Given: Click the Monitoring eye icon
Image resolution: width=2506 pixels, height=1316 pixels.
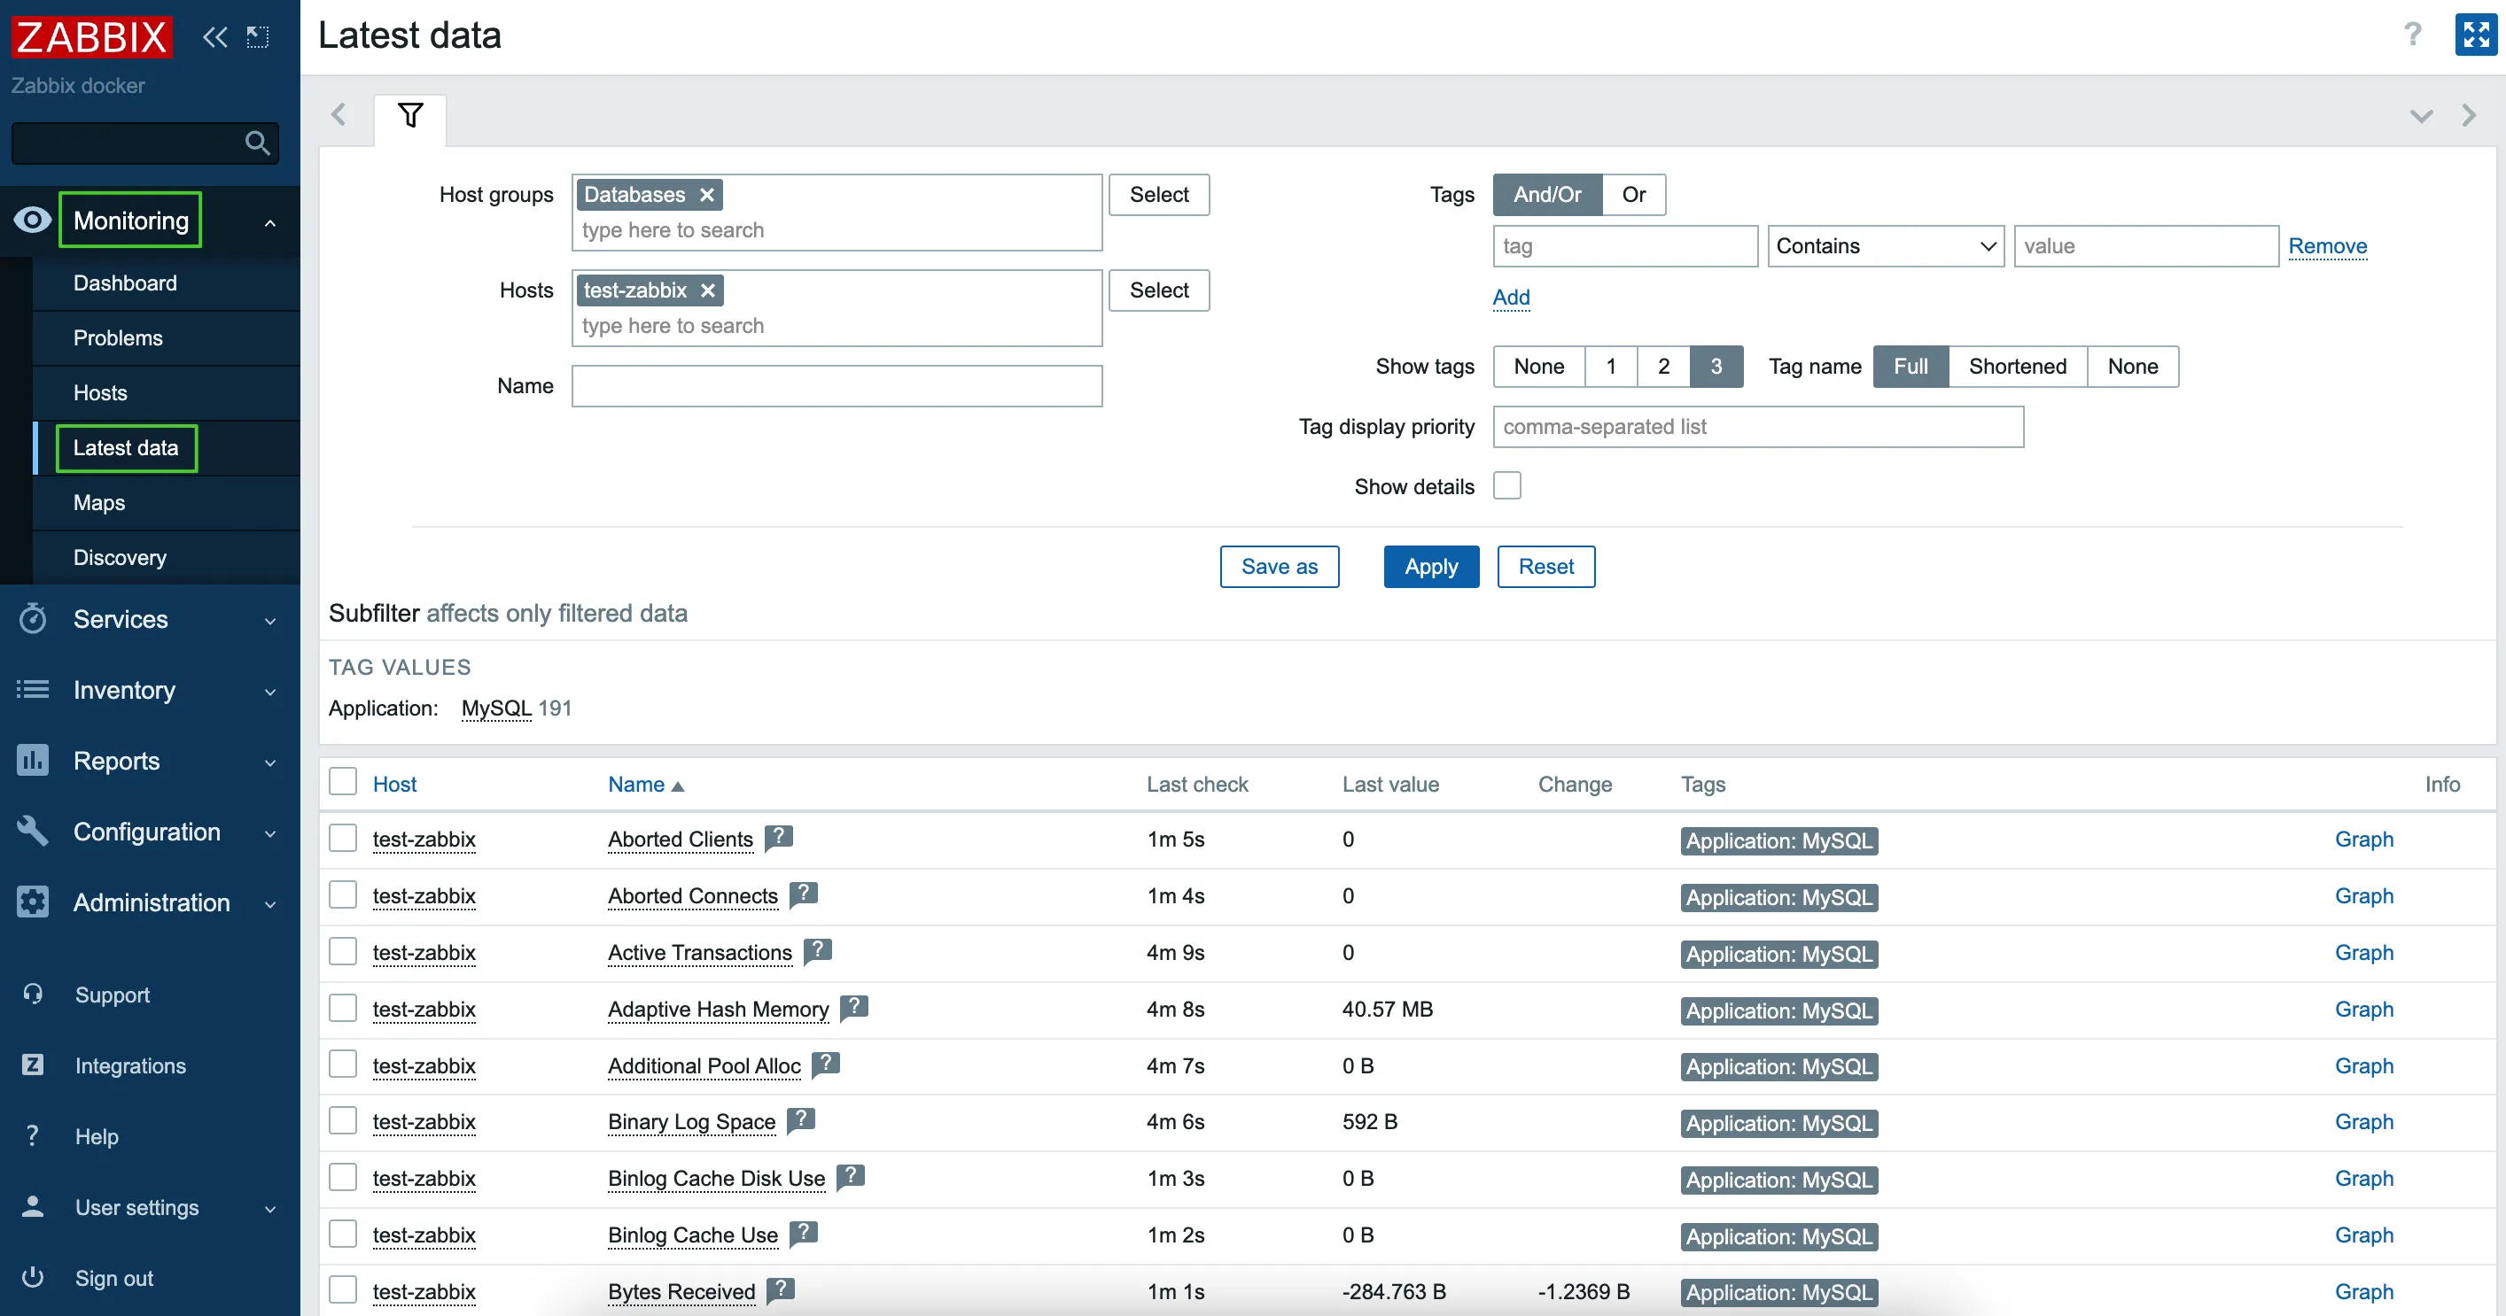Looking at the screenshot, I should tap(32, 221).
